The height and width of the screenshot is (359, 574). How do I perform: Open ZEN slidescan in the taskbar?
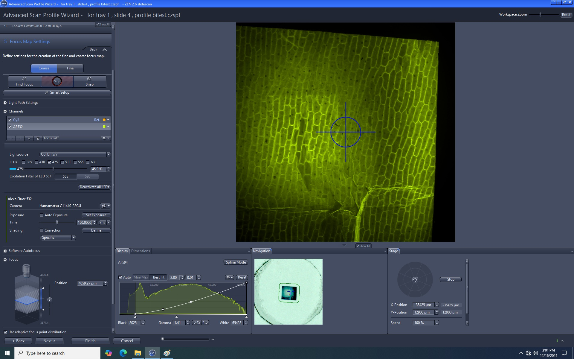coord(152,353)
